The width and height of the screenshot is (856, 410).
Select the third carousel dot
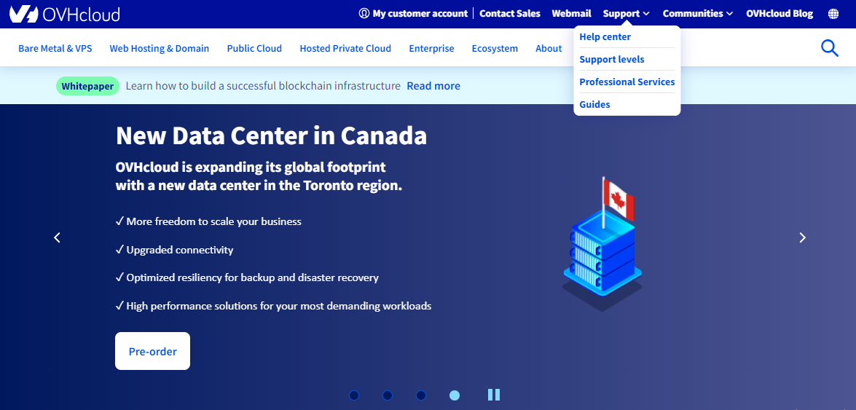click(421, 395)
